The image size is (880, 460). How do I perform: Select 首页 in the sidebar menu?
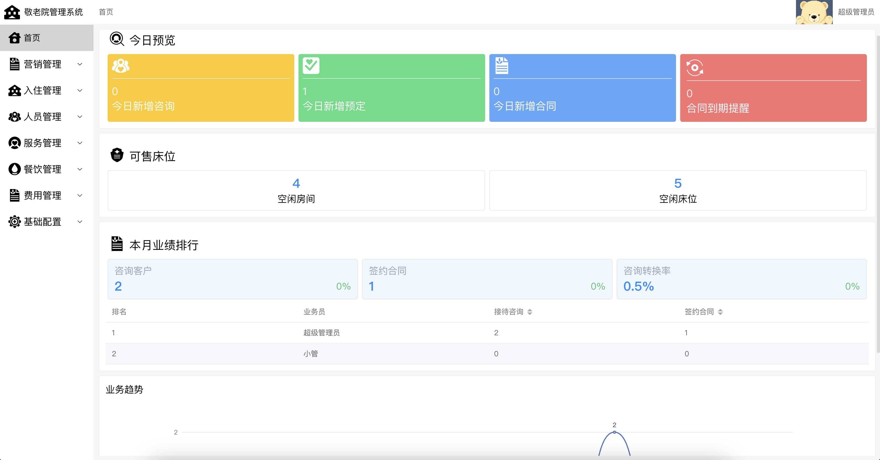click(32, 38)
